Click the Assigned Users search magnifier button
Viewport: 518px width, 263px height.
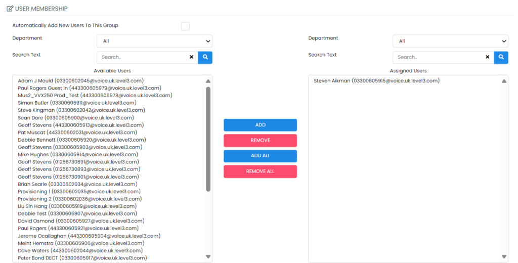pyautogui.click(x=501, y=57)
